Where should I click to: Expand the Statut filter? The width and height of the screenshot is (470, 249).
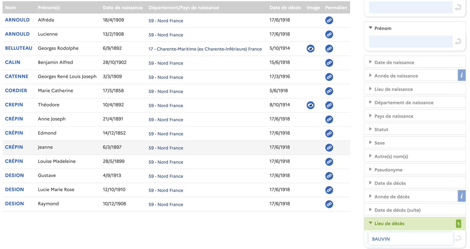415,129
